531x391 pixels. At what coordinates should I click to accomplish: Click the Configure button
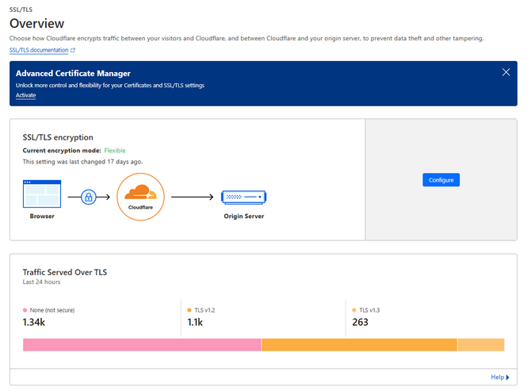(x=441, y=180)
